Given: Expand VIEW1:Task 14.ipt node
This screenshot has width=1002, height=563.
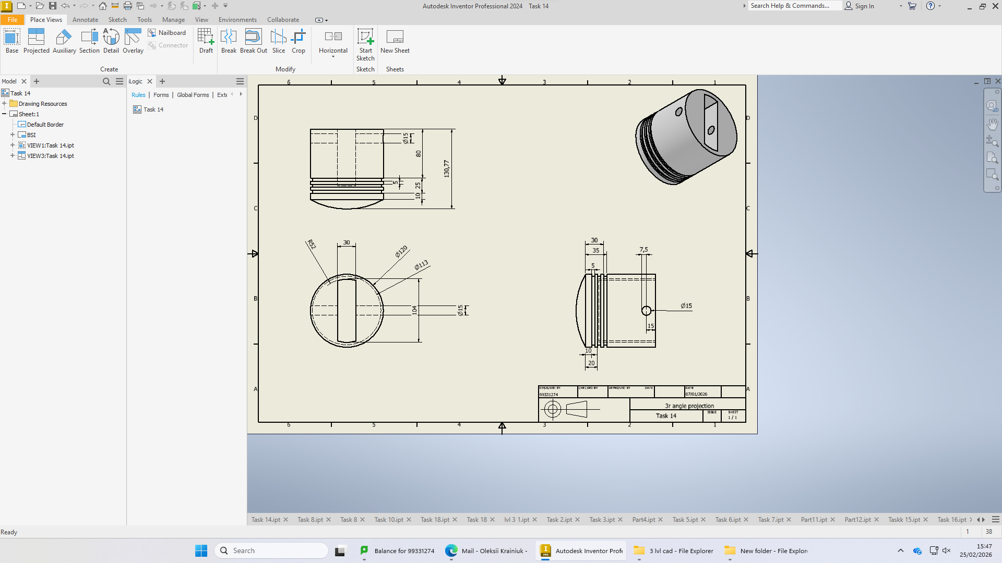Looking at the screenshot, I should [x=13, y=145].
